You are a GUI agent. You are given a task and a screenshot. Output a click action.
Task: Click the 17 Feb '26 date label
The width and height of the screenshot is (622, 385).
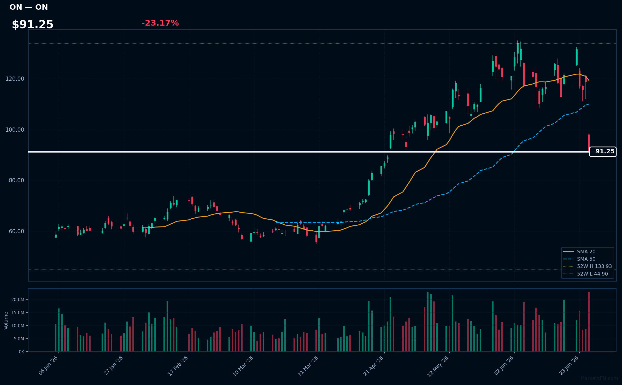coord(179,366)
